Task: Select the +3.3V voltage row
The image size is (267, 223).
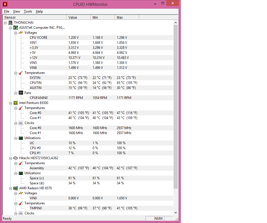Action: coord(101,48)
